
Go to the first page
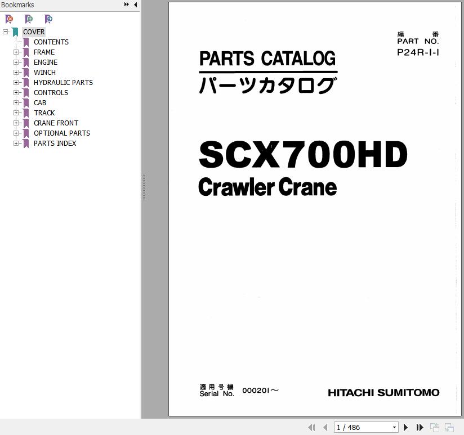[311, 427]
